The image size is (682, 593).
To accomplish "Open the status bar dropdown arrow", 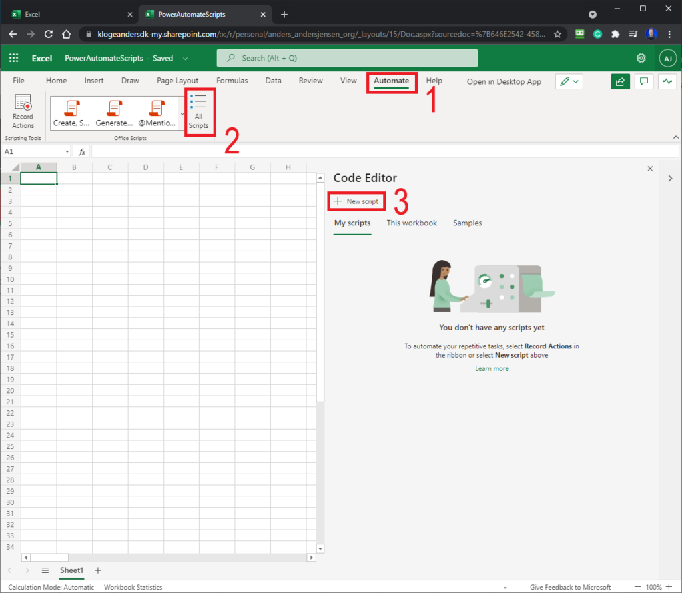I will click(505, 588).
